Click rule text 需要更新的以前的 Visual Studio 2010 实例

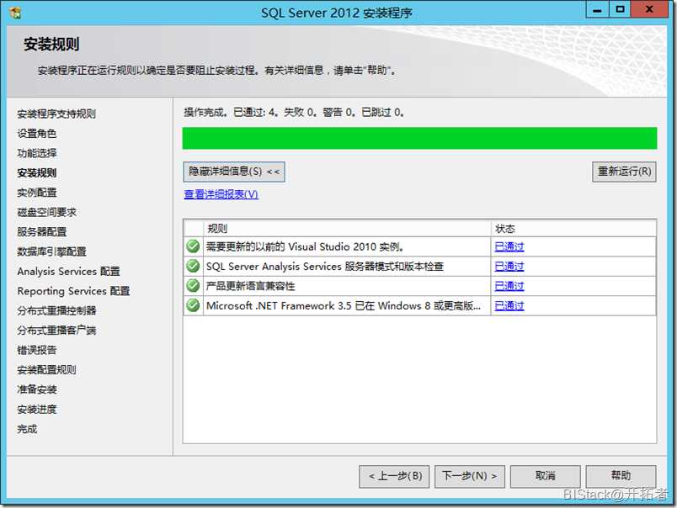305,246
